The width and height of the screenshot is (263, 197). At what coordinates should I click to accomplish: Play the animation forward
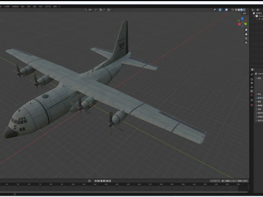[104, 181]
